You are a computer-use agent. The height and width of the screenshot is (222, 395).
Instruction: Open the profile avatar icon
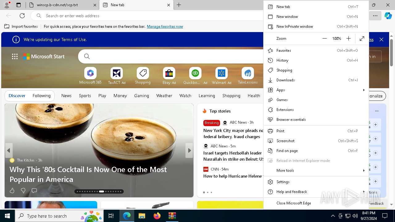point(7,5)
